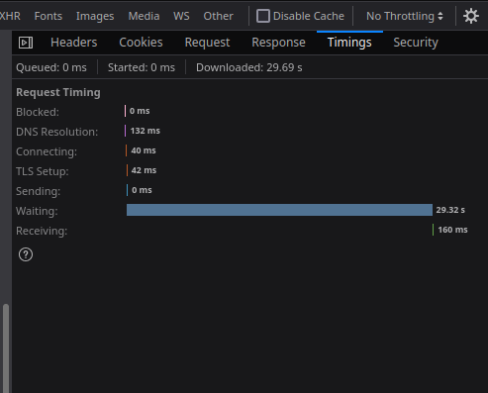Filter requests by WS
The height and width of the screenshot is (393, 488).
(x=181, y=16)
